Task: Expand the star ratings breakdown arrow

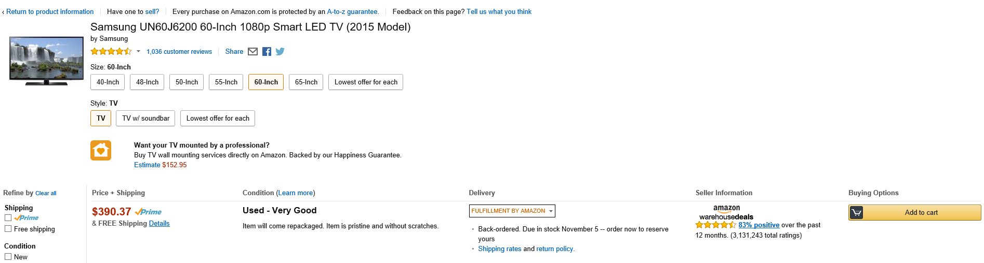Action: (138, 51)
